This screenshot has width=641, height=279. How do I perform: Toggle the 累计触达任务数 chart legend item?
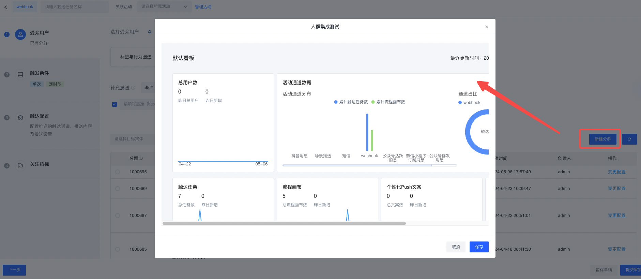coord(351,102)
